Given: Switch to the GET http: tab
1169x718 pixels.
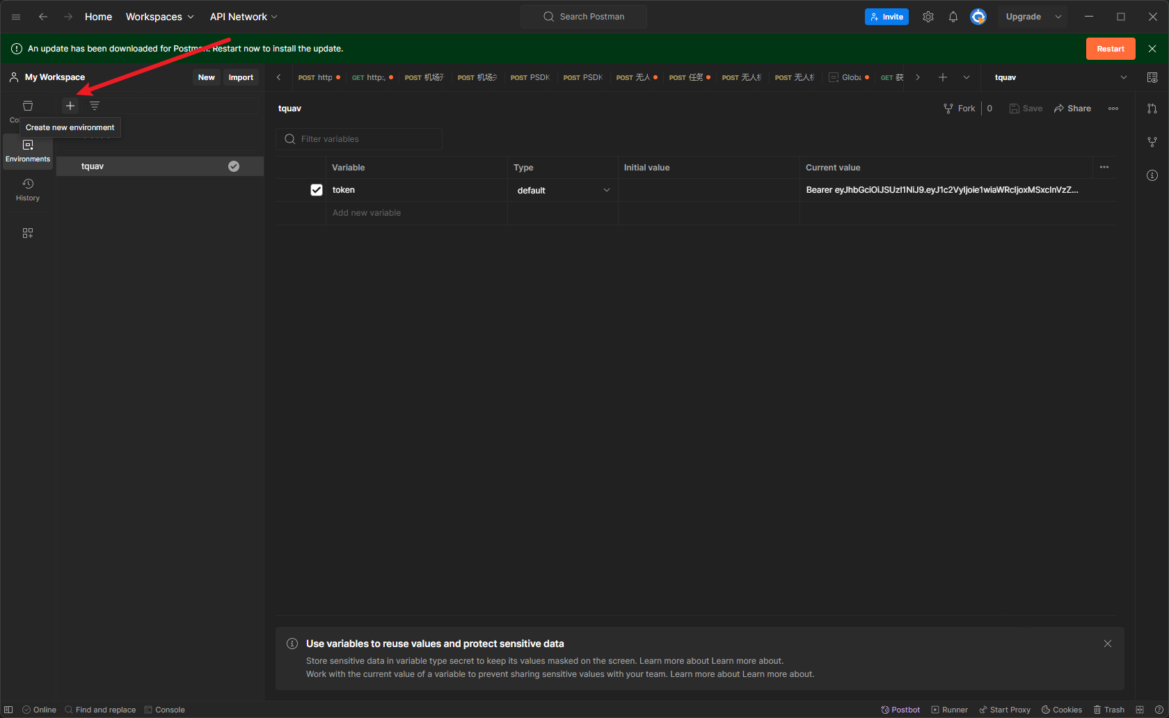Looking at the screenshot, I should click(372, 77).
